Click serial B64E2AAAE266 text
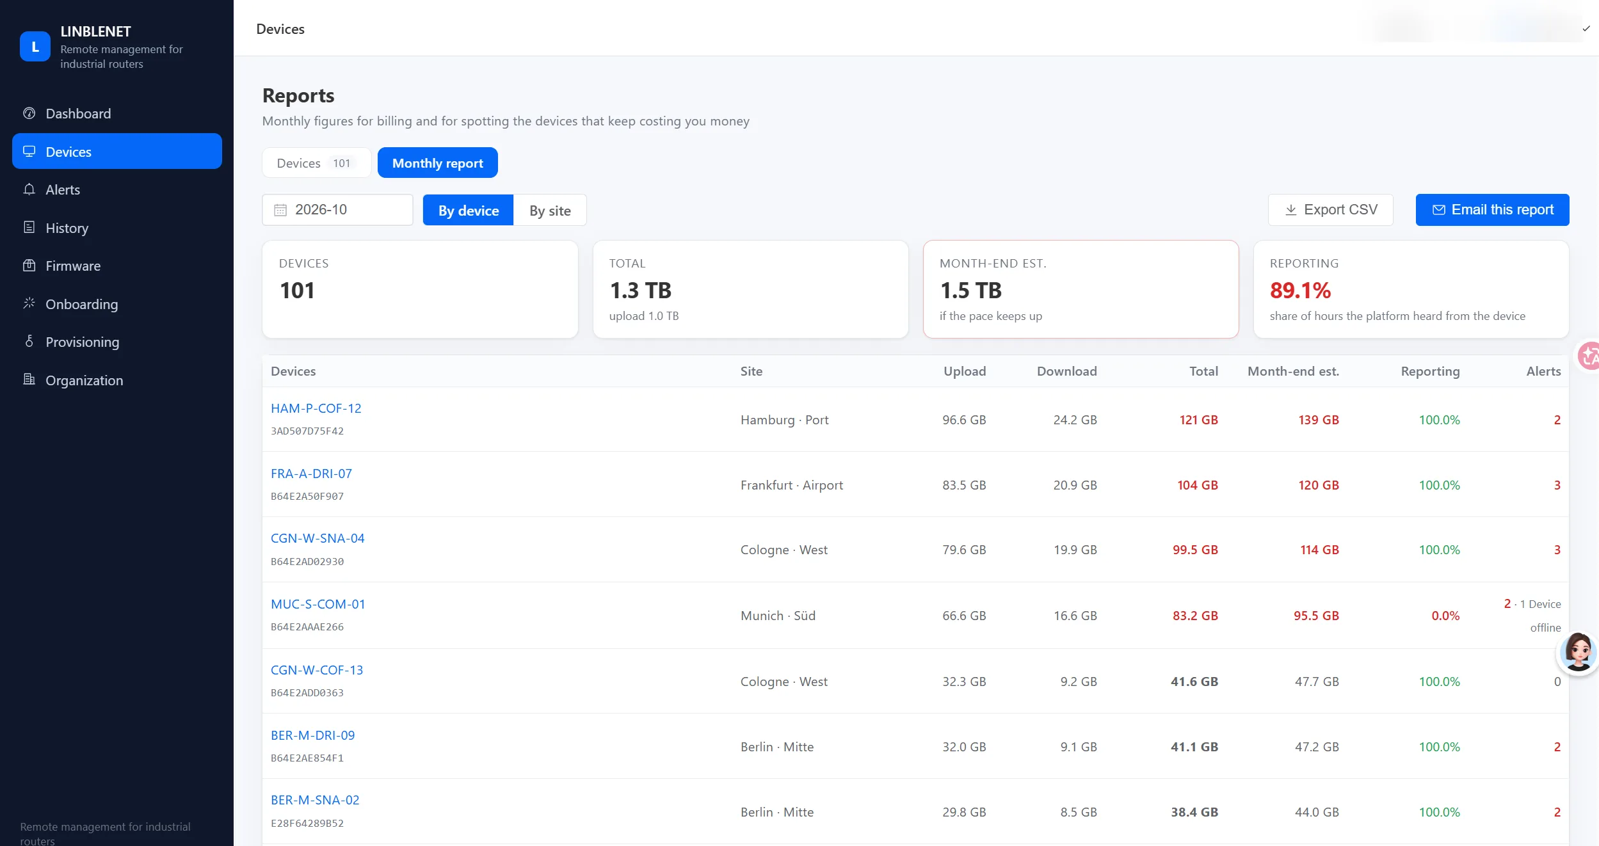The height and width of the screenshot is (846, 1599). point(307,627)
